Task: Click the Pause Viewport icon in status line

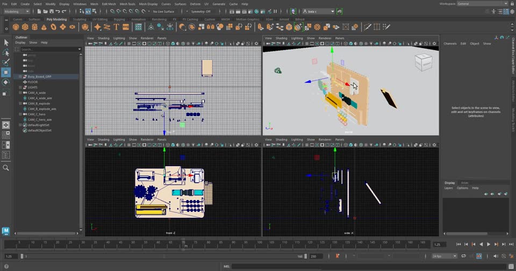Action: tap(275, 11)
